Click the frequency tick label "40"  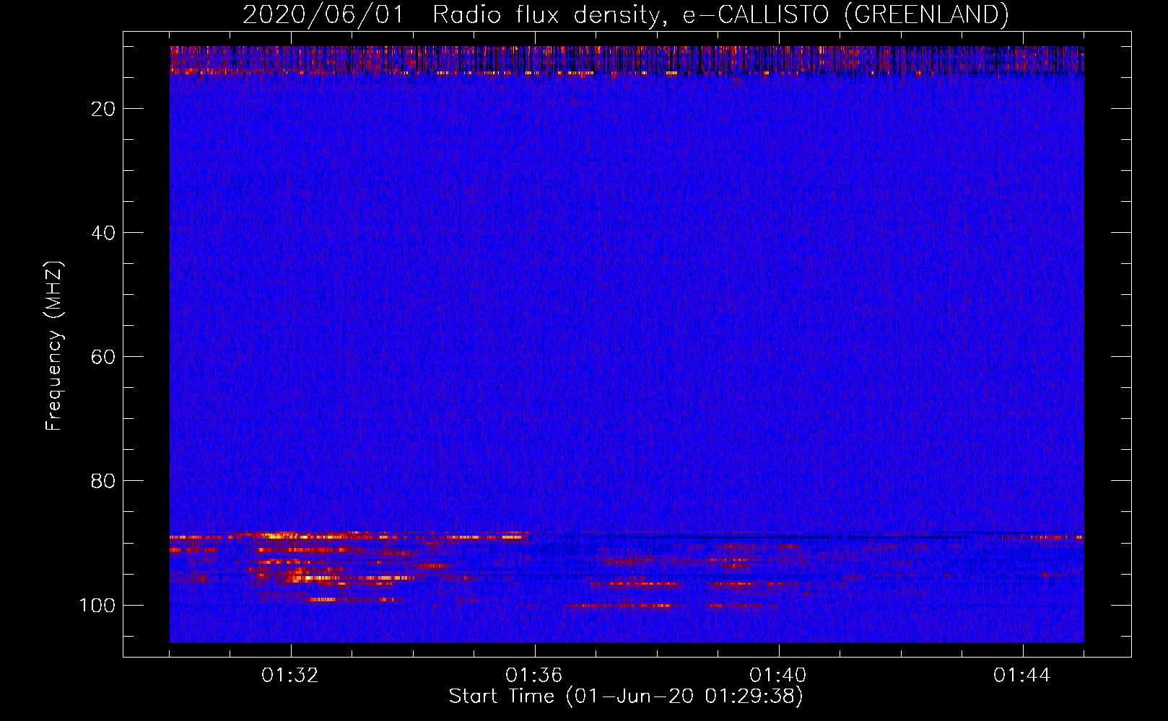click(x=103, y=233)
